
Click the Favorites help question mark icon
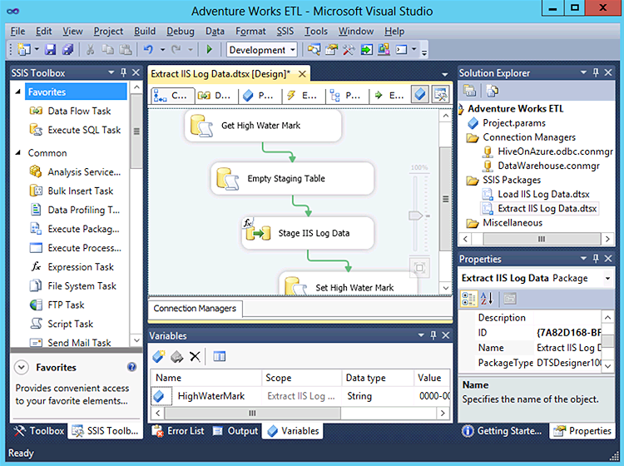click(131, 367)
